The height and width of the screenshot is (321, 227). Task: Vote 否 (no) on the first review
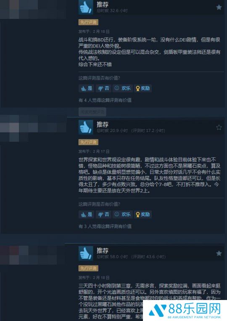click(x=103, y=88)
